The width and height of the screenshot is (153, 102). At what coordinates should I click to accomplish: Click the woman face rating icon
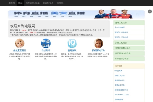point(98,43)
